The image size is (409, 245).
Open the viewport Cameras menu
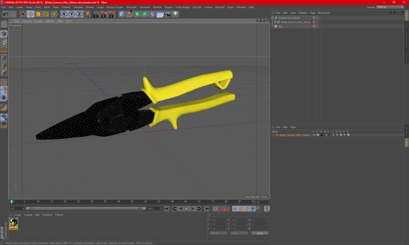(27, 21)
